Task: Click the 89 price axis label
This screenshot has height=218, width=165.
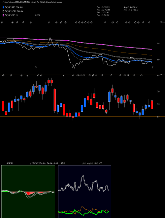Action: pos(158,60)
